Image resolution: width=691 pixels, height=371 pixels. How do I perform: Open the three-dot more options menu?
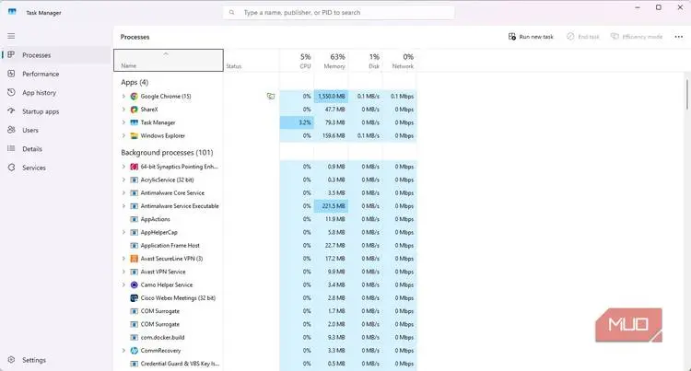679,37
